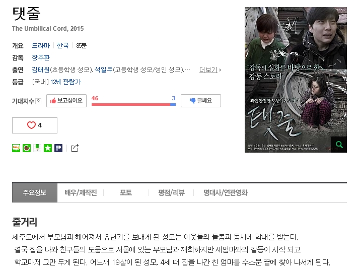Open the movie poster thumbnail

296,80
